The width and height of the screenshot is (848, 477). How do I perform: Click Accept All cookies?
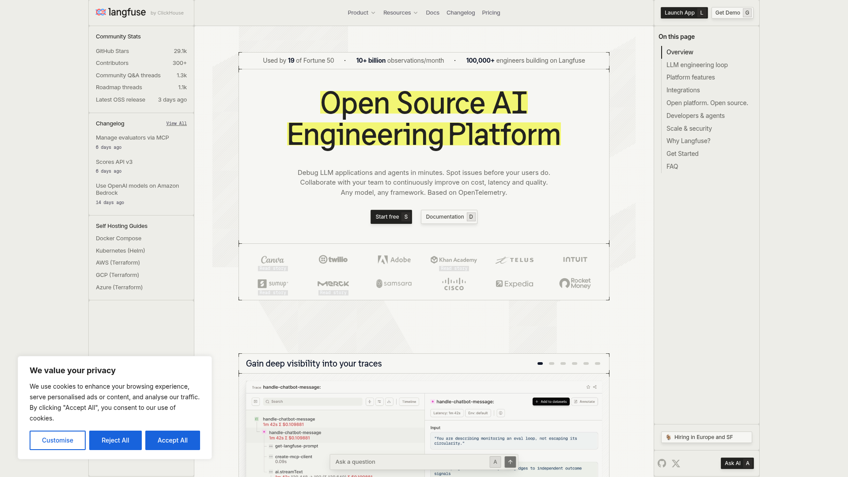(173, 440)
